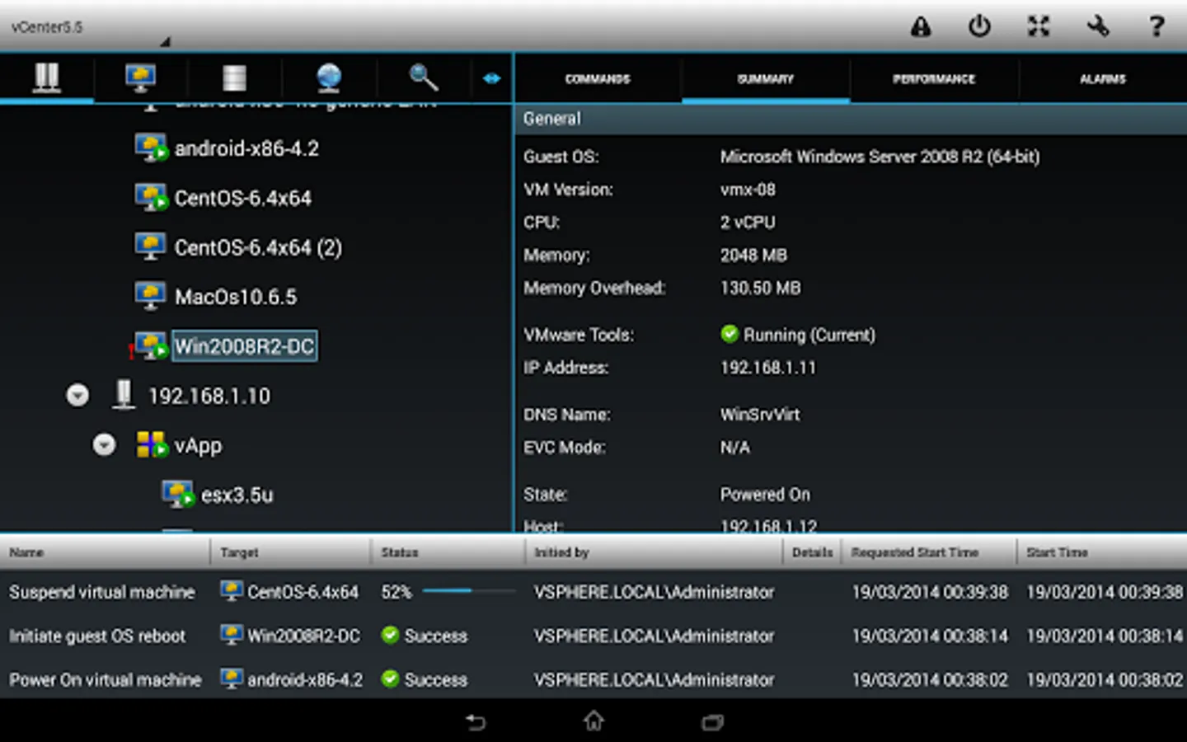The image size is (1187, 742).
Task: Click the 2 vCPU value
Action: [x=748, y=222]
